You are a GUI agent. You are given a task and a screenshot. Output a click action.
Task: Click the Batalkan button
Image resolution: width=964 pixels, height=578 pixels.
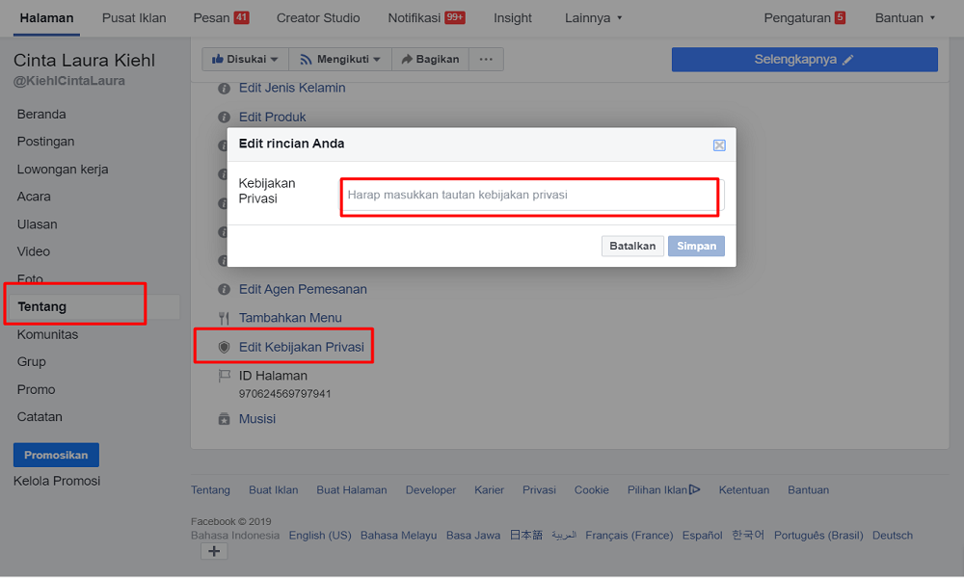(x=632, y=246)
